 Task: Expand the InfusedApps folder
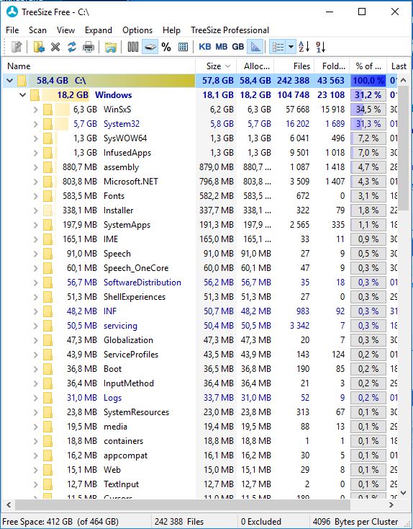click(36, 153)
